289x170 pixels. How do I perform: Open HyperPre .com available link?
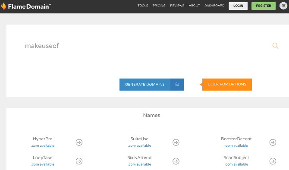(x=43, y=145)
